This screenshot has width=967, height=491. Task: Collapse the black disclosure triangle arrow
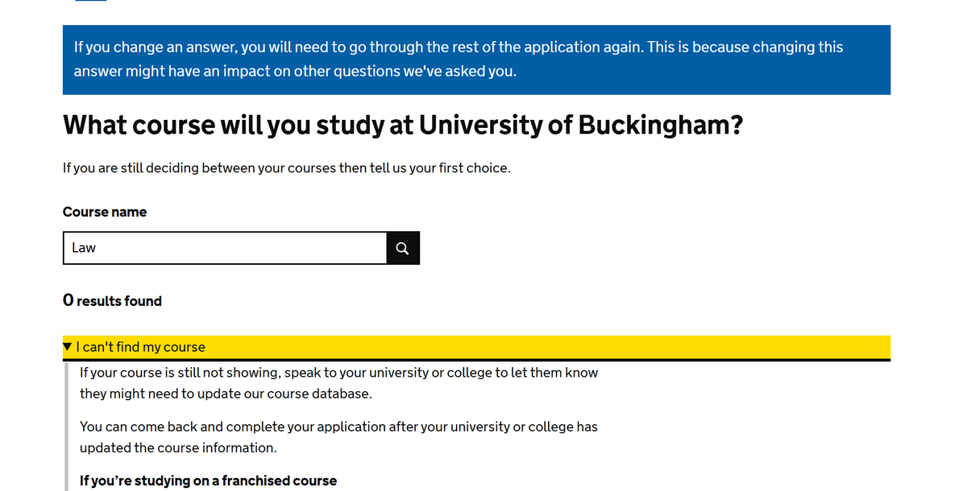(68, 347)
